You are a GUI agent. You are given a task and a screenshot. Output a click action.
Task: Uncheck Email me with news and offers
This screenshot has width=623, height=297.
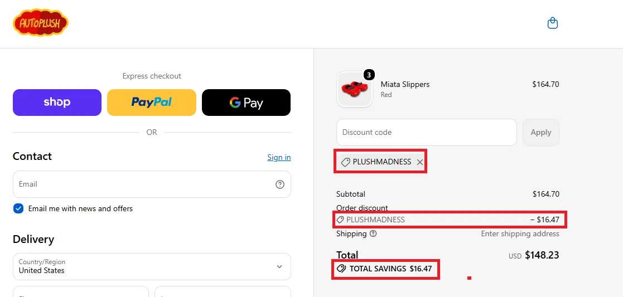[18, 208]
